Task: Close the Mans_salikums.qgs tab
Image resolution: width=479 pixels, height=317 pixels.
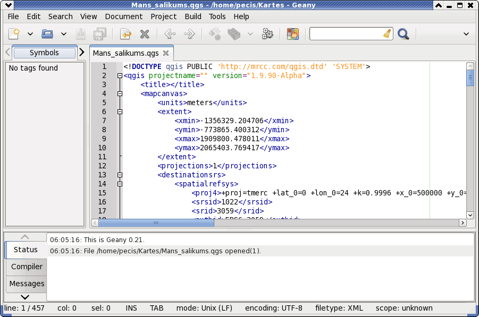Action: tap(166, 53)
